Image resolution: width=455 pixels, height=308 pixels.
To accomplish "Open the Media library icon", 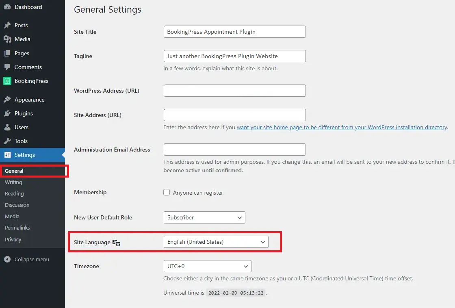I will tap(7, 39).
